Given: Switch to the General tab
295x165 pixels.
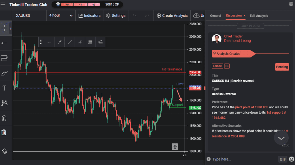Looking at the screenshot, I should coord(215,16).
